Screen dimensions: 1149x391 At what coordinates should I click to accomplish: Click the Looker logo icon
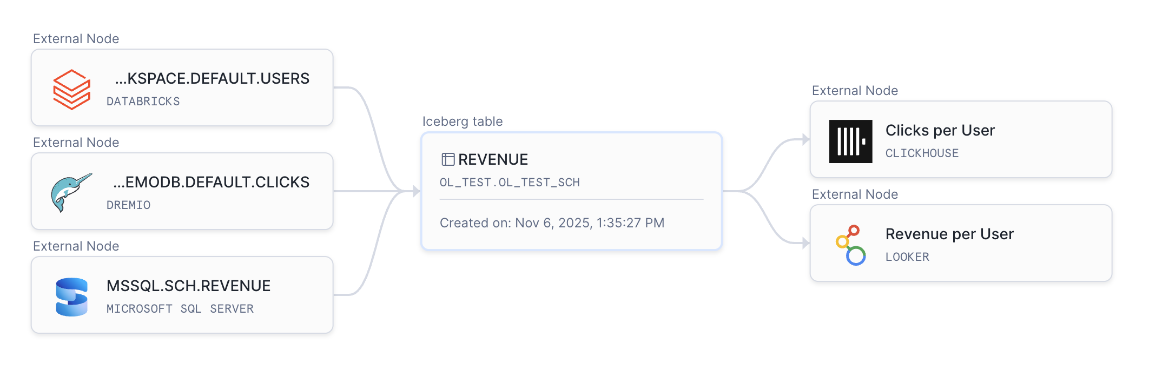(851, 245)
